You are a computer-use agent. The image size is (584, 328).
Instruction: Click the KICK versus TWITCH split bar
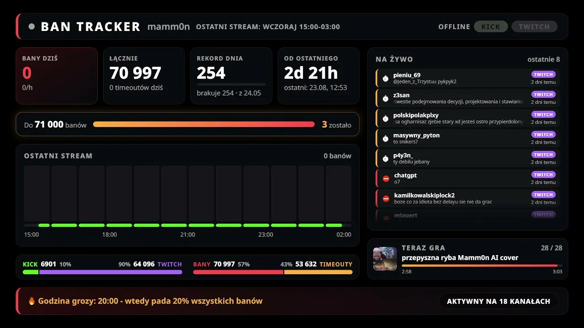[x=103, y=272]
